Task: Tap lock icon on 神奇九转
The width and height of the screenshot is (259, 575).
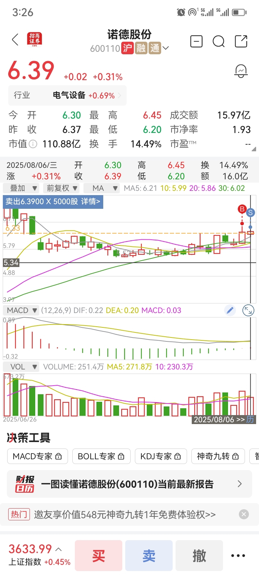Action: 236,456
